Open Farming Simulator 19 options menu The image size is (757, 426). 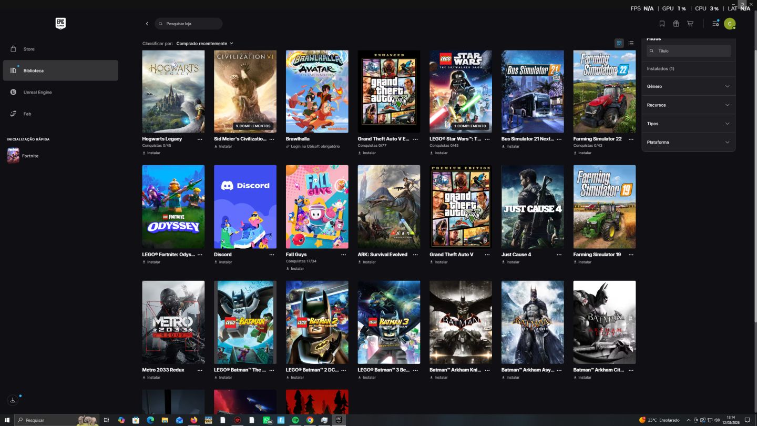click(631, 255)
